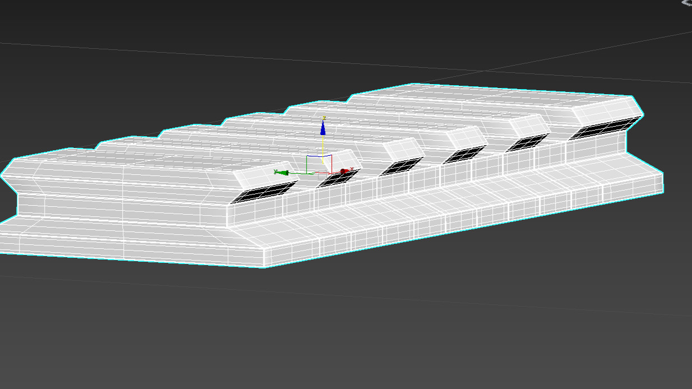This screenshot has height=389, width=692.
Task: Select the green Y-axis arrow handle
Action: click(x=282, y=173)
